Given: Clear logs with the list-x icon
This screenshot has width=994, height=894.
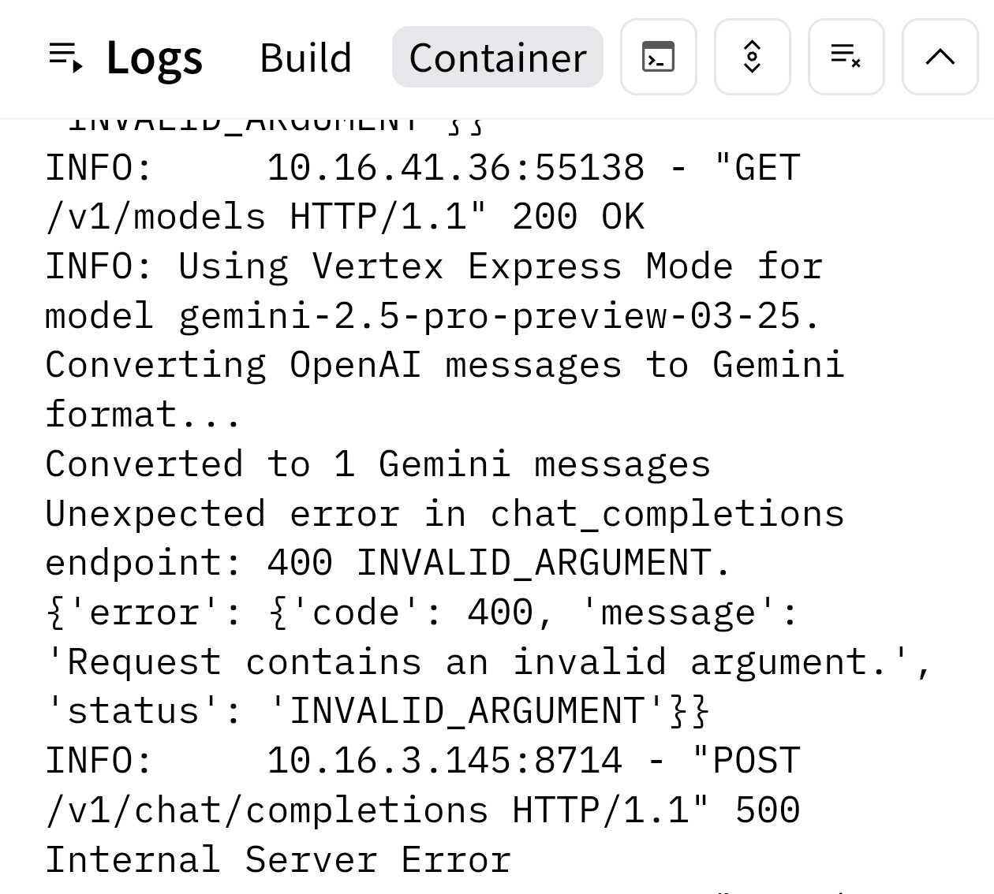Looking at the screenshot, I should pos(846,58).
